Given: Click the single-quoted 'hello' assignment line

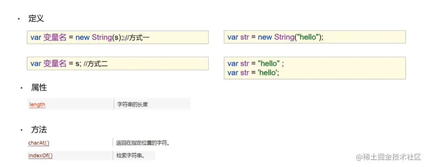Looking at the screenshot, I should point(254,72).
